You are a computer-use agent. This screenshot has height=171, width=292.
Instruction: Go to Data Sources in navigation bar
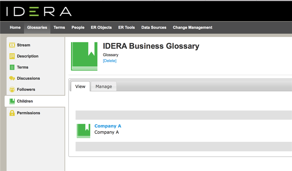[154, 28]
